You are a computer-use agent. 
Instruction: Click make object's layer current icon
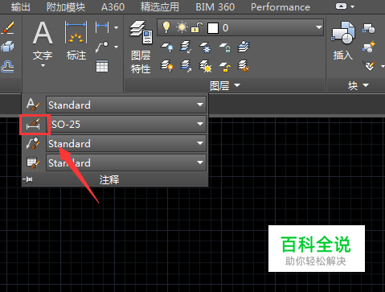point(244,47)
